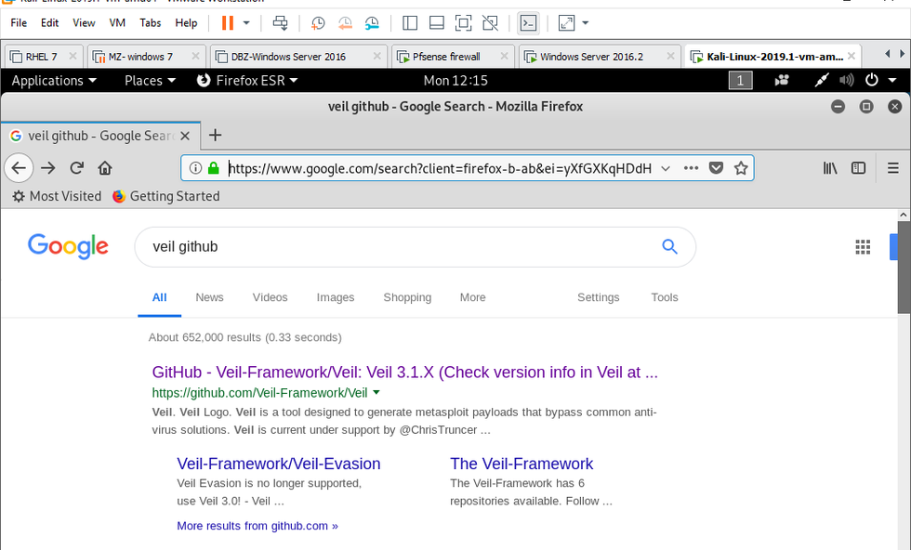Open the VM menu in VMware

[x=117, y=22]
